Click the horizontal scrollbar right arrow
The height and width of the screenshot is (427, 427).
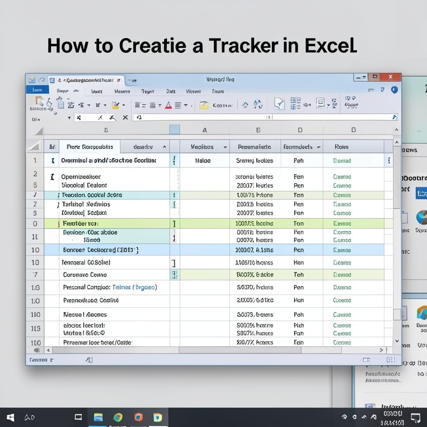[381, 350]
